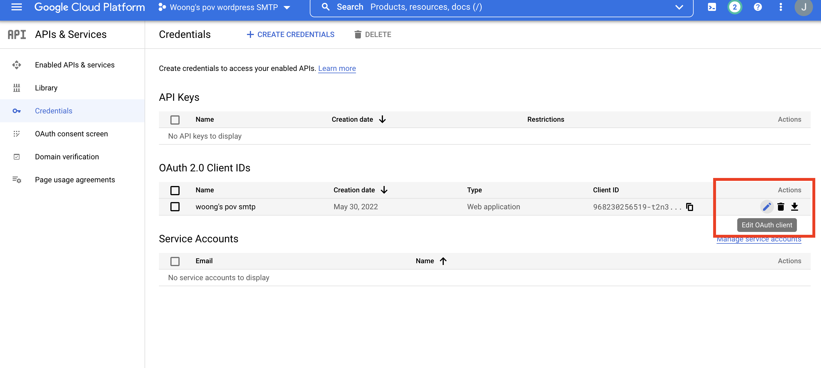Viewport: 821px width, 368px height.
Task: Click the help question mark icon
Action: pos(758,7)
